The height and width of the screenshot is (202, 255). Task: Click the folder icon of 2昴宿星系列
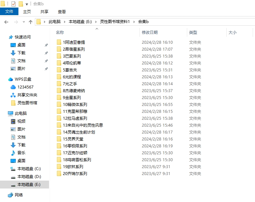pos(59,49)
